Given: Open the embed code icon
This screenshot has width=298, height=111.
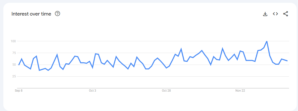Looking at the screenshot, I should point(275,14).
